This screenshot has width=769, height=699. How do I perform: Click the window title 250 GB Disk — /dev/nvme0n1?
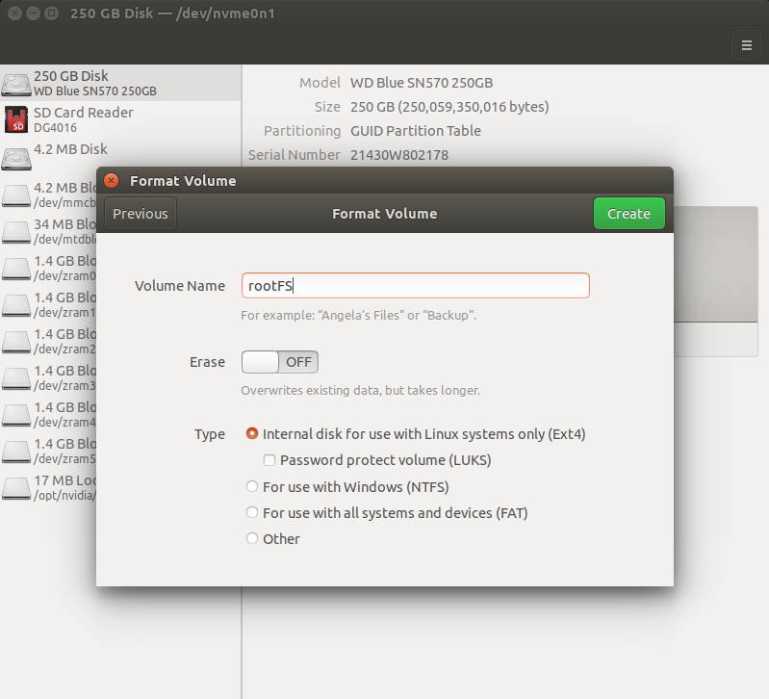(x=172, y=13)
